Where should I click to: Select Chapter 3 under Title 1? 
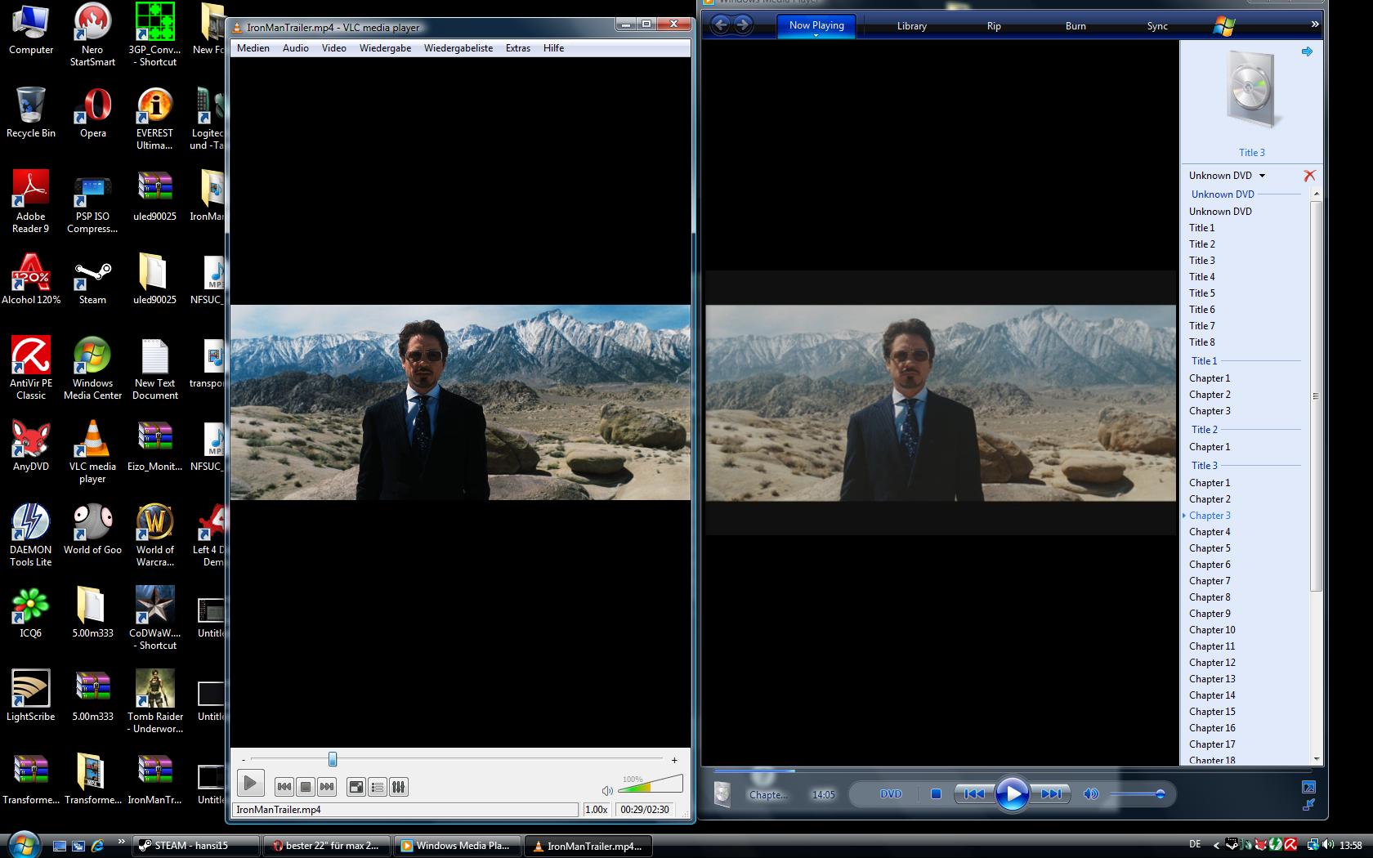tap(1210, 411)
